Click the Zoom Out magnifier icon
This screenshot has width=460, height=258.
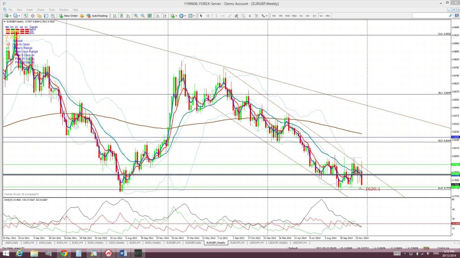coord(142,16)
